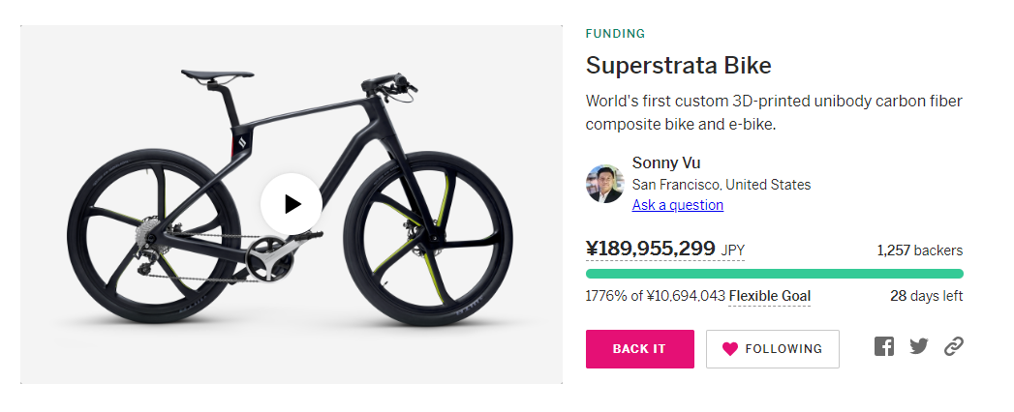Open the Ask a question link
The image size is (1014, 412).
point(677,205)
